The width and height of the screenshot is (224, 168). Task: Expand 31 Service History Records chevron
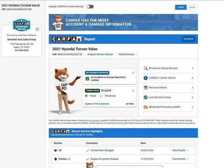coord(192,68)
